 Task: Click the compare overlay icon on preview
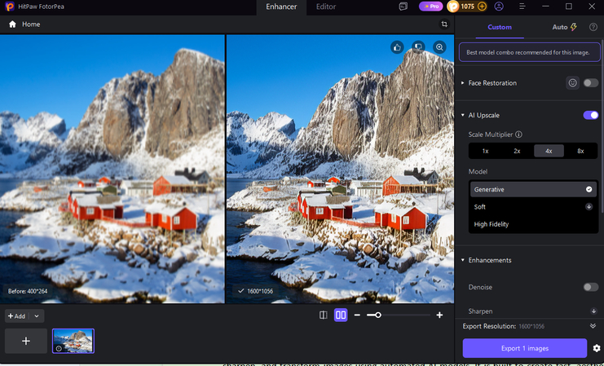point(418,47)
